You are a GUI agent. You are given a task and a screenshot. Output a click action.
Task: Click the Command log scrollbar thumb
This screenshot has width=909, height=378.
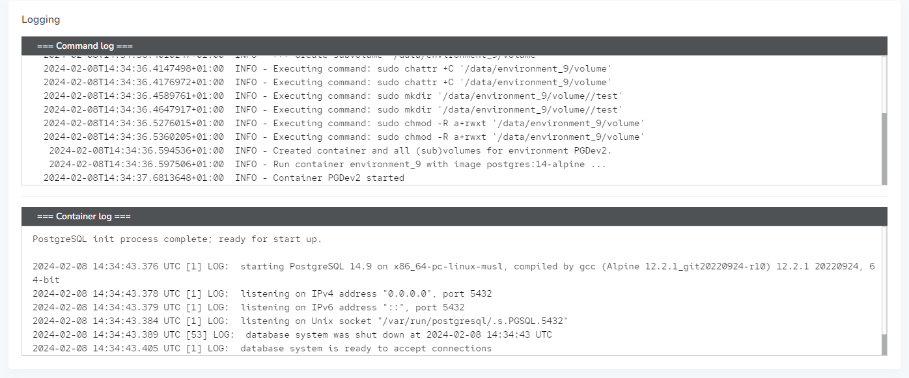tap(884, 148)
